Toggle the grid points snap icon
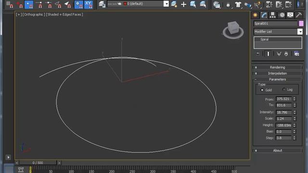Image resolution: width=308 pixels, height=173 pixels. coord(10,4)
